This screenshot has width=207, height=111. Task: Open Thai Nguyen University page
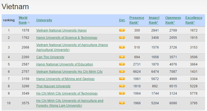pyautogui.click(x=53, y=86)
